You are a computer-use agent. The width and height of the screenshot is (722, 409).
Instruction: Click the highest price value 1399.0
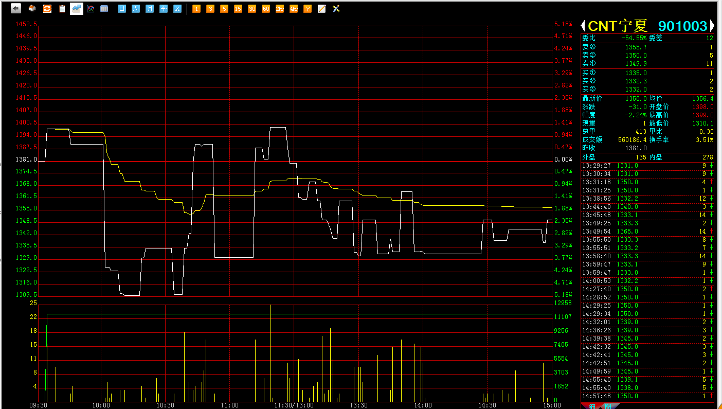[x=703, y=115]
